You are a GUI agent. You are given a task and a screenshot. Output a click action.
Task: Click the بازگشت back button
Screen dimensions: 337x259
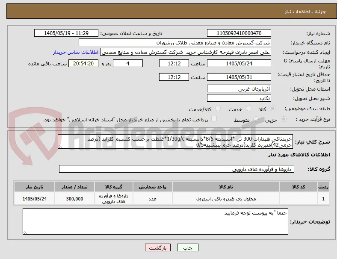point(158,247)
